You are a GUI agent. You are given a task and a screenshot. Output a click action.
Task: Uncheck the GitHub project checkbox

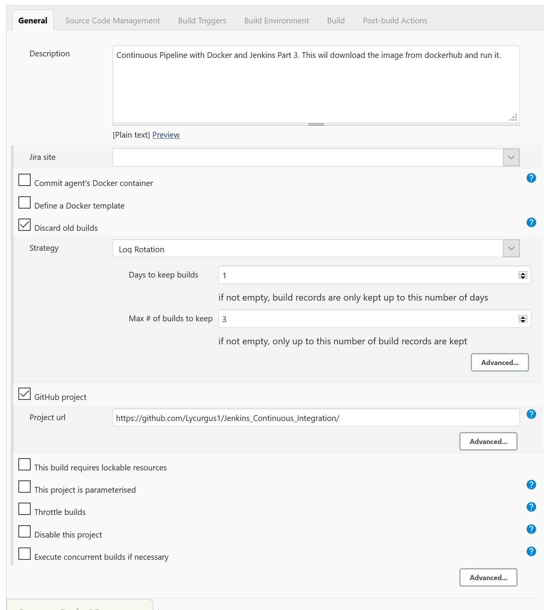tap(25, 394)
